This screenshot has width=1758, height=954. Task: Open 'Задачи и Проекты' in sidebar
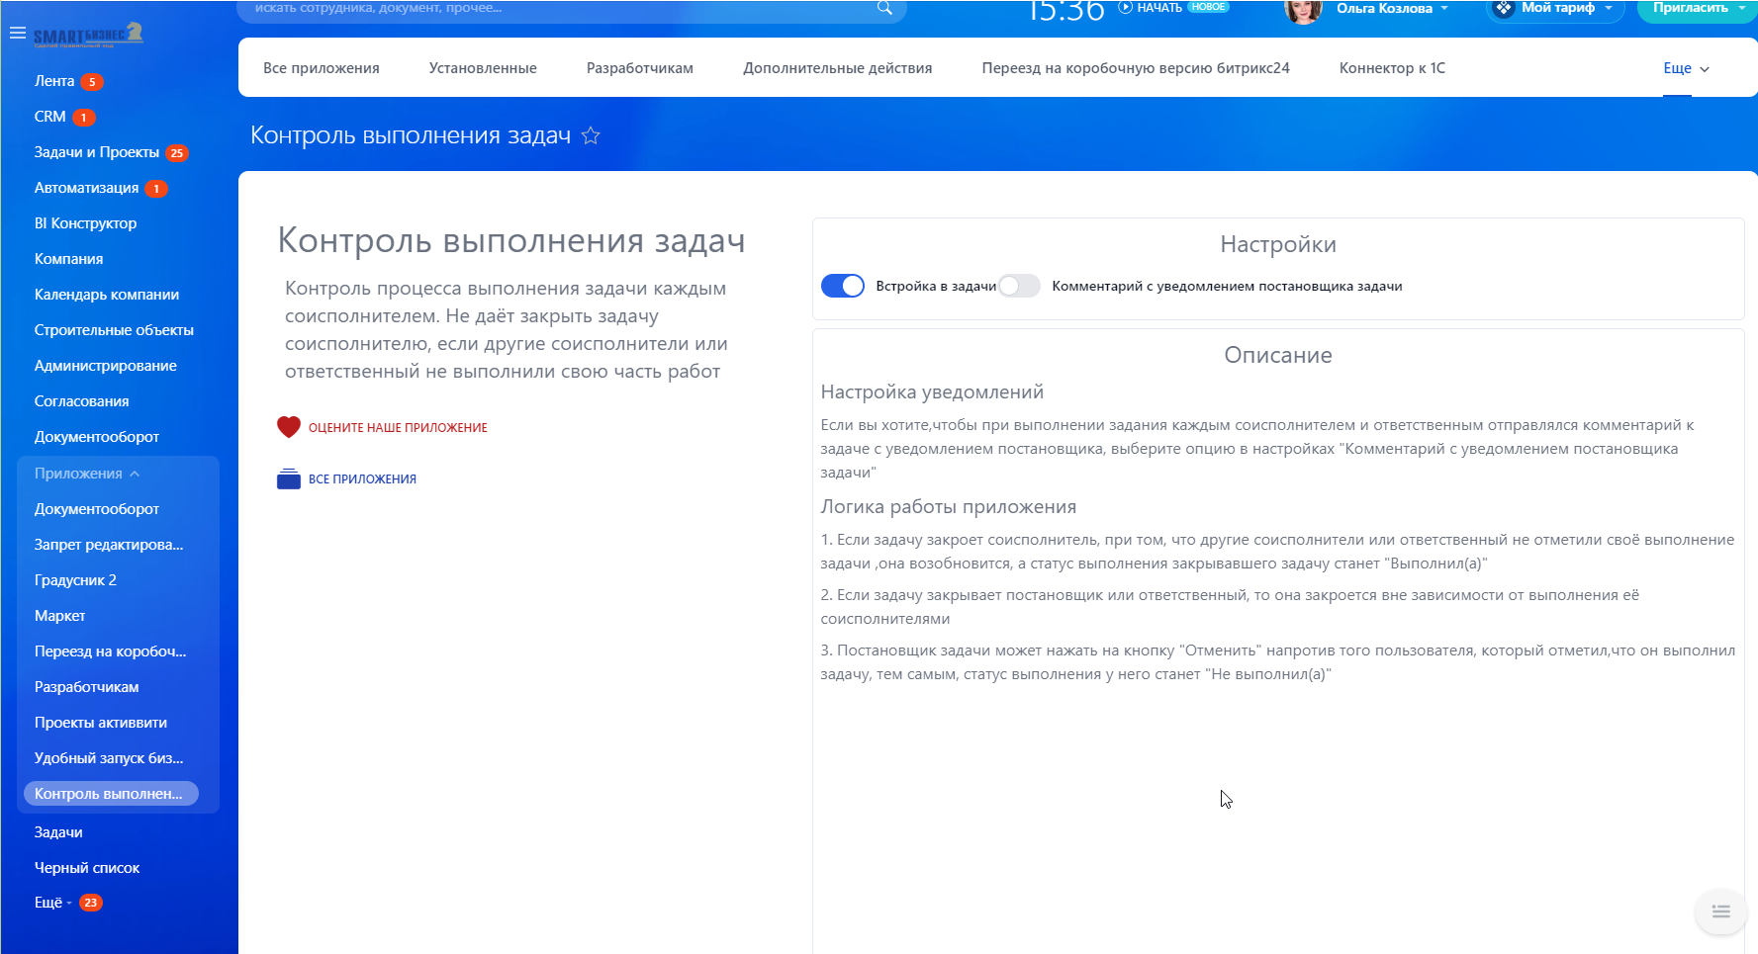[x=96, y=152]
